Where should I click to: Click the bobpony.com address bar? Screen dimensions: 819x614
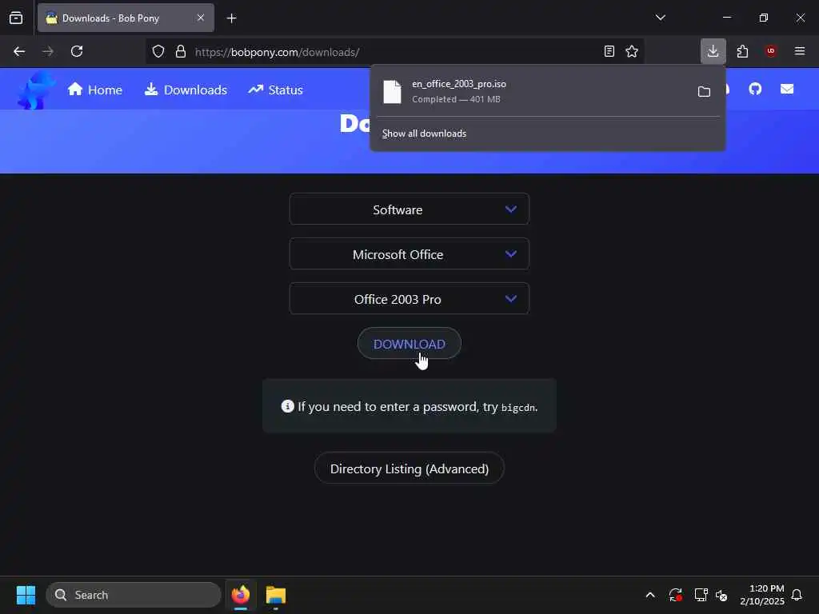397,52
